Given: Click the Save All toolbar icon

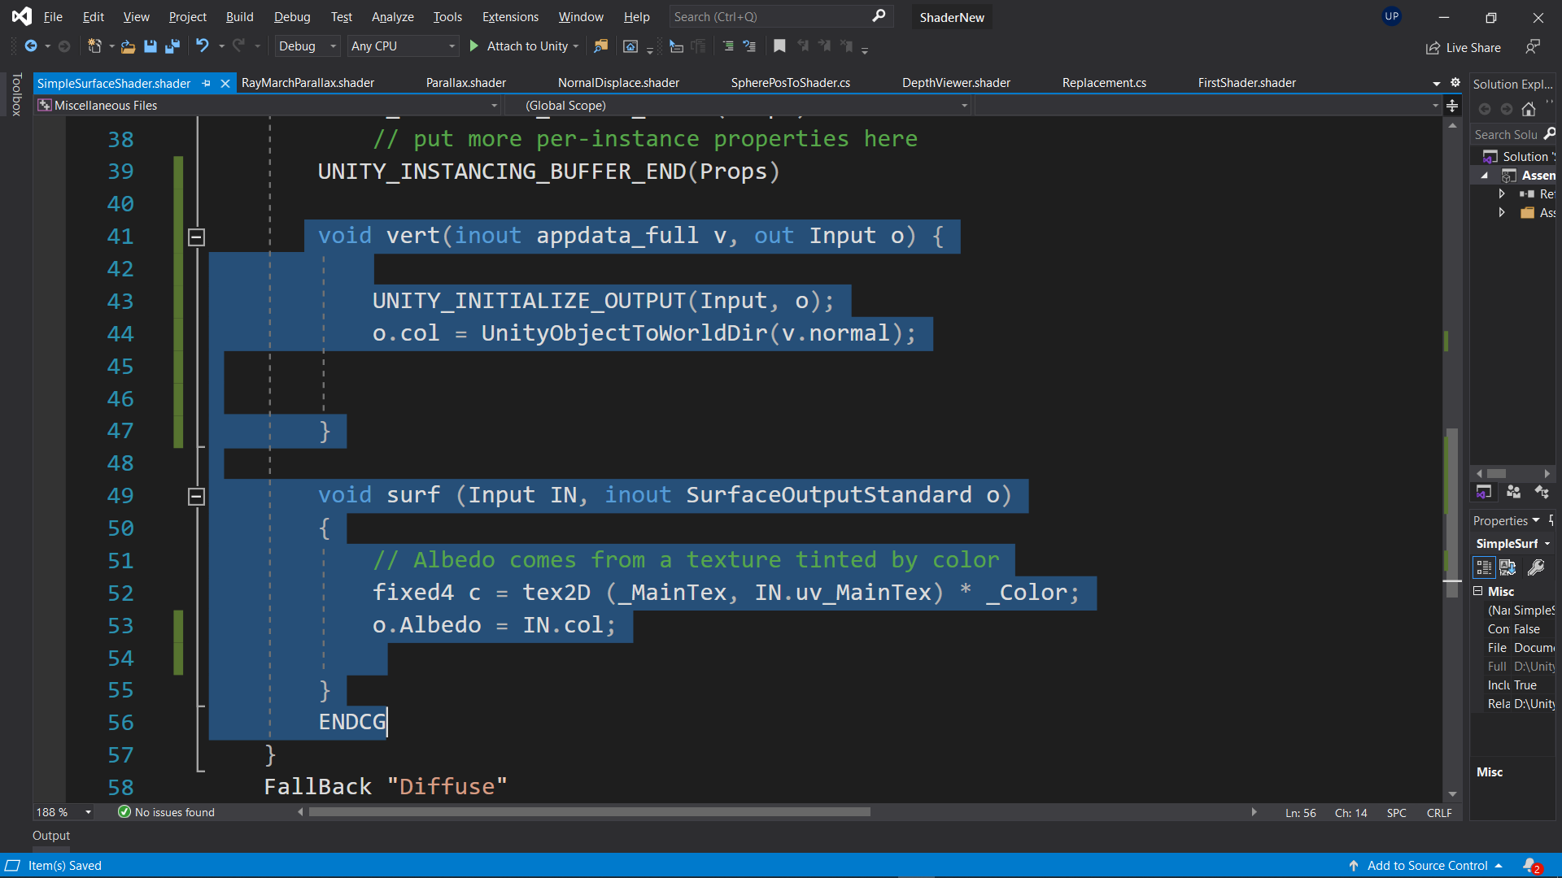Looking at the screenshot, I should click(172, 46).
